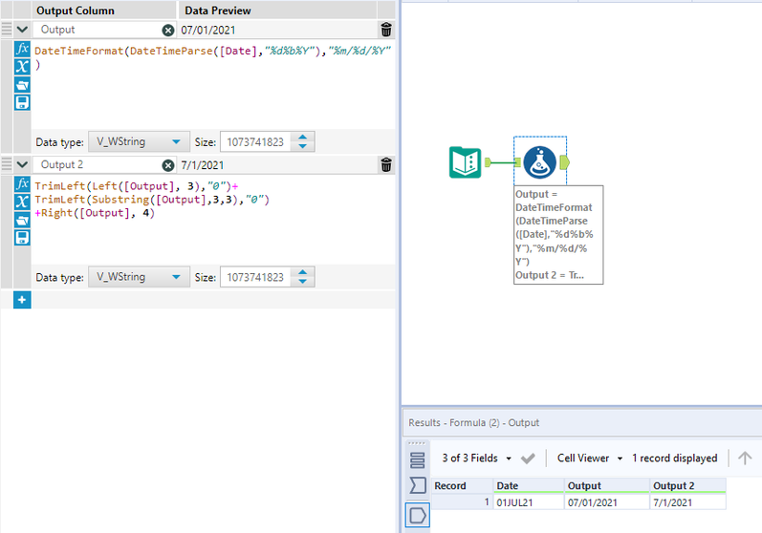Click the Data Preview header label
The image size is (762, 533).
click(x=218, y=11)
